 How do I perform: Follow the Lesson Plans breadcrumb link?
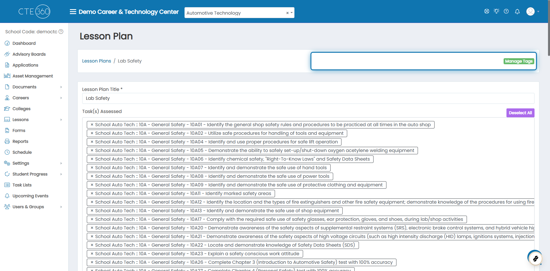coord(97,61)
